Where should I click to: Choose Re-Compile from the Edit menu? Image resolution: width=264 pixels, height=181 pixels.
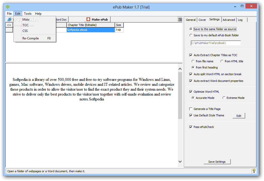[x=35, y=38]
